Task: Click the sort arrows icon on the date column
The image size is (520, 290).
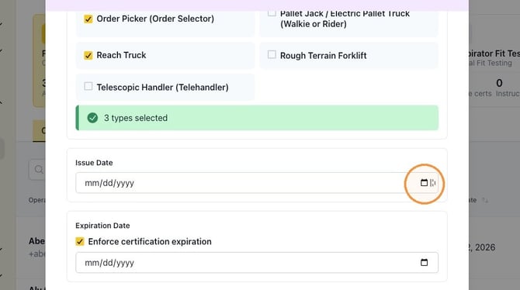Action: [485, 200]
